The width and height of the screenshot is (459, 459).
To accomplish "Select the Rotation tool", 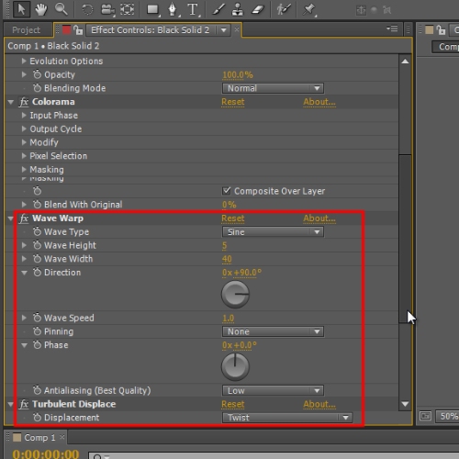I will coord(87,9).
